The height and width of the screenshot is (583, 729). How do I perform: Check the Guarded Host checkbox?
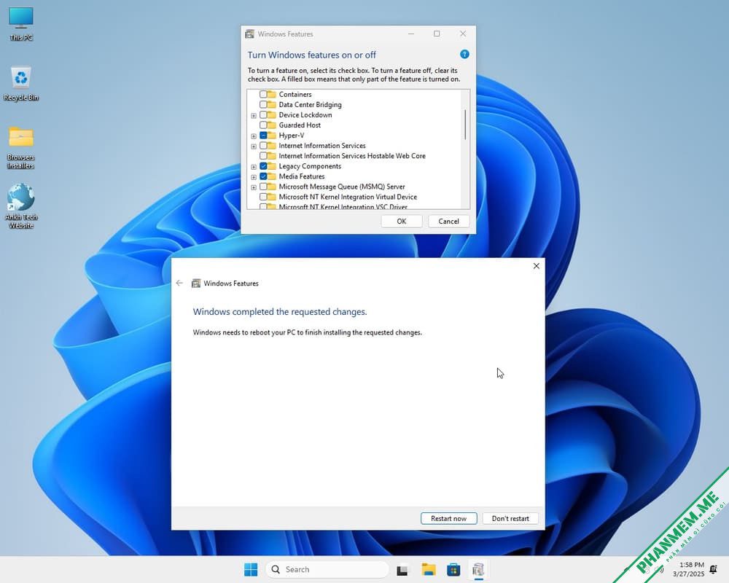(x=263, y=125)
